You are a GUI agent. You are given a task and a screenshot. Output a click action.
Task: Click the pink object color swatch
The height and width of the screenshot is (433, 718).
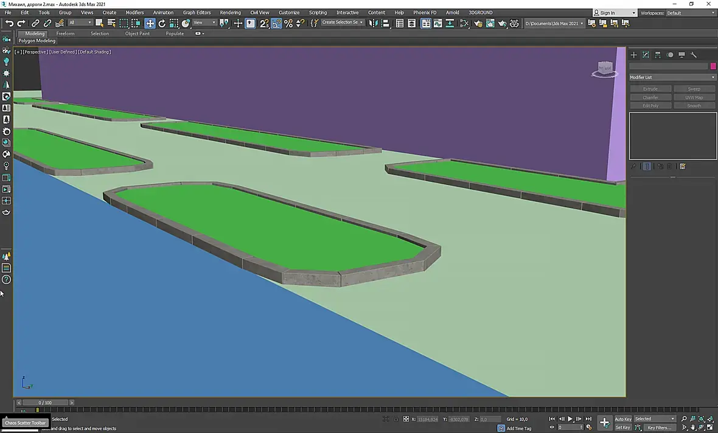713,66
